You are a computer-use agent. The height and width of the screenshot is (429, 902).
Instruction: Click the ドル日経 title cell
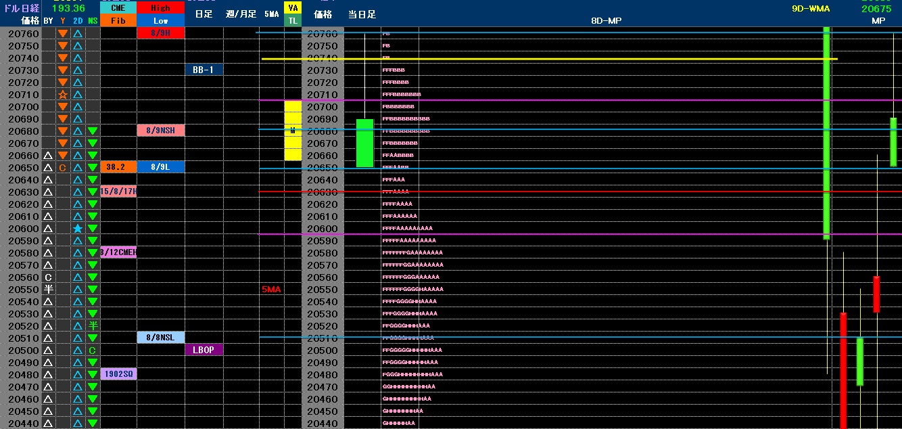coord(20,8)
